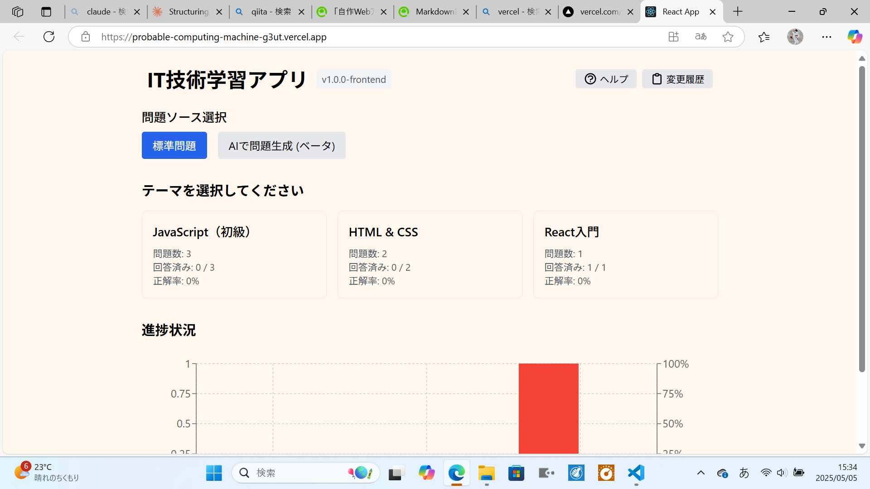
Task: View the 変更履歴 change history
Action: pyautogui.click(x=677, y=78)
